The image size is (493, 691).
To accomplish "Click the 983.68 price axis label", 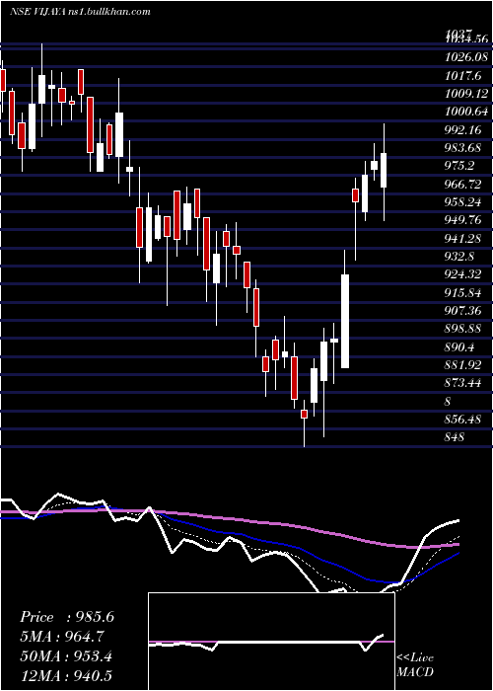I will pos(465,148).
